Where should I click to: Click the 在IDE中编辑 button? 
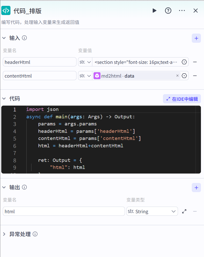point(182,99)
